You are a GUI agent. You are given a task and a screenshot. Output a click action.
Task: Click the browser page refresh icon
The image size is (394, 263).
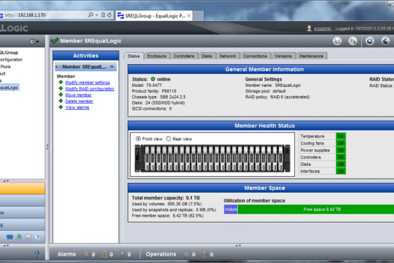(110, 15)
